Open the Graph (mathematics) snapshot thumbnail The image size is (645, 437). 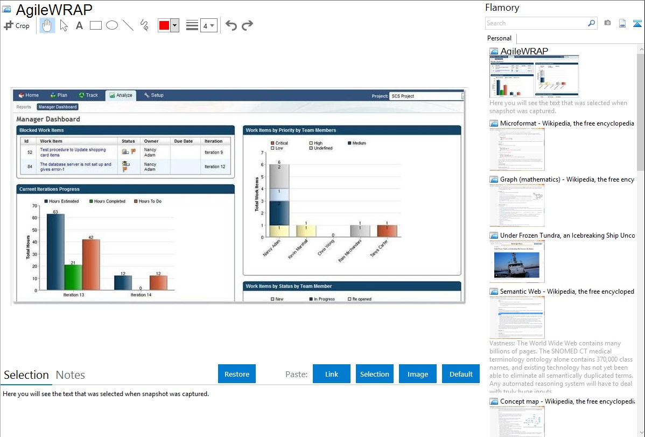tap(517, 205)
